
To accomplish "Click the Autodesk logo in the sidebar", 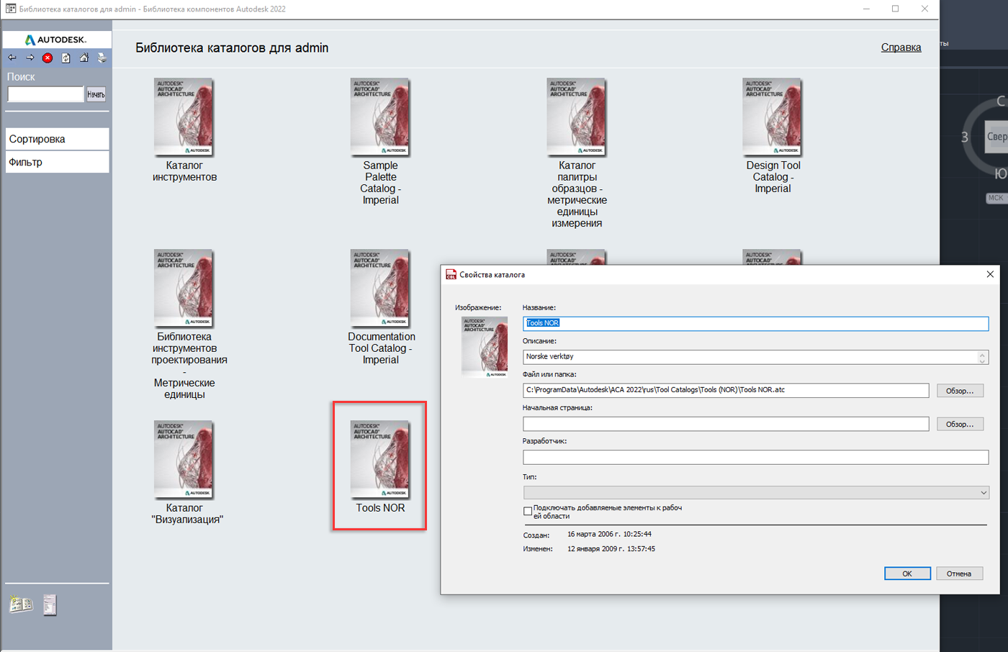I will point(56,40).
